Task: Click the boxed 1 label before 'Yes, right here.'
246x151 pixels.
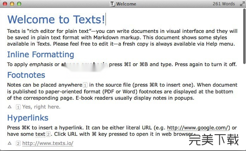Action: (x=18, y=107)
